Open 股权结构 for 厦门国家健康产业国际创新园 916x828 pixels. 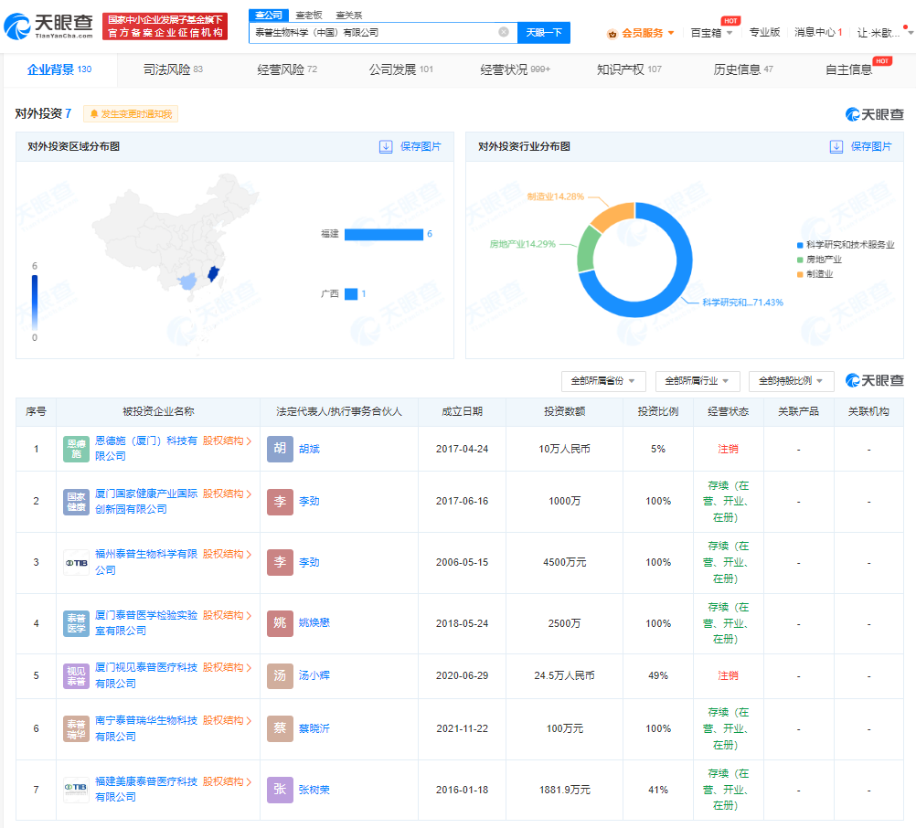pos(228,494)
